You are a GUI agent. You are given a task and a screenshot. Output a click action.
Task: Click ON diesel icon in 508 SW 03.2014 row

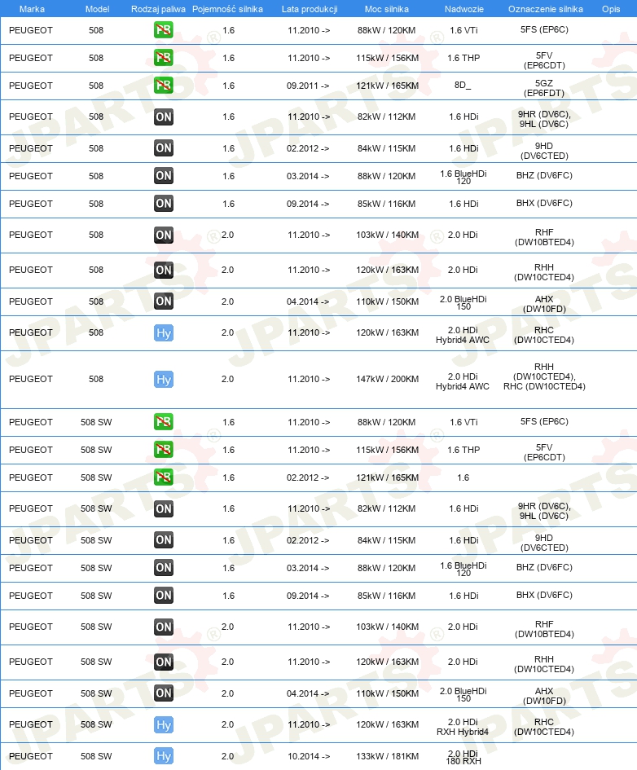coord(164,567)
